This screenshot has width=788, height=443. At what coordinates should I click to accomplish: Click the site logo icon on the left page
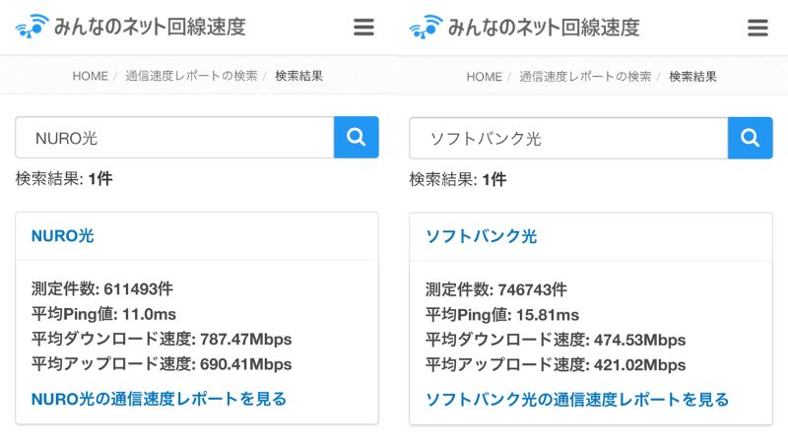pos(33,27)
